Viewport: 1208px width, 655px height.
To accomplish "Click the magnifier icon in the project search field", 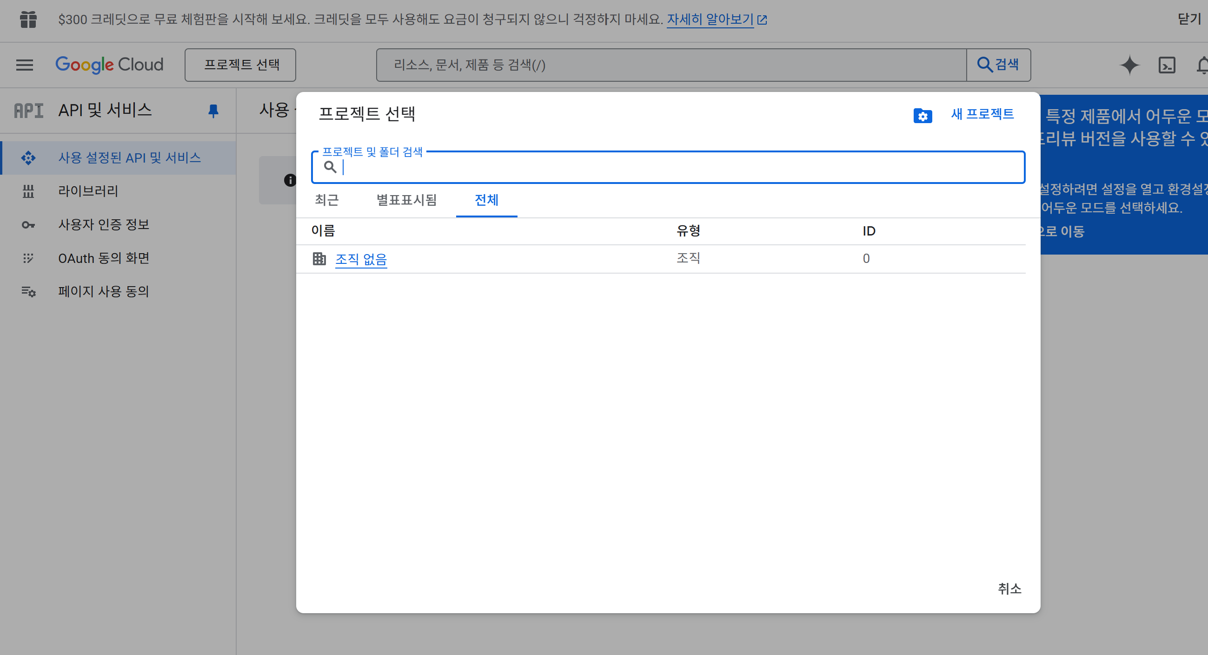I will click(x=331, y=167).
